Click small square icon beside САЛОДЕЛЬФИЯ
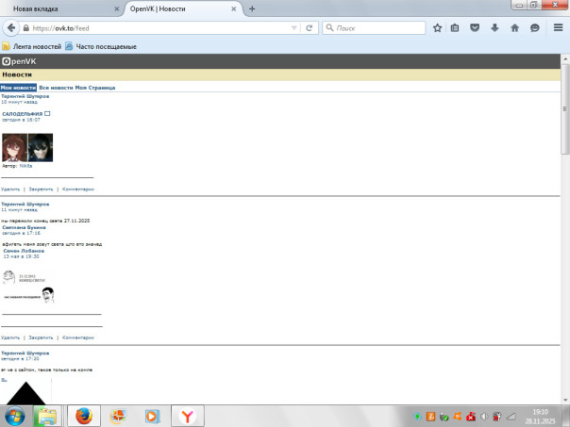This screenshot has height=427, width=570. pyautogui.click(x=47, y=114)
